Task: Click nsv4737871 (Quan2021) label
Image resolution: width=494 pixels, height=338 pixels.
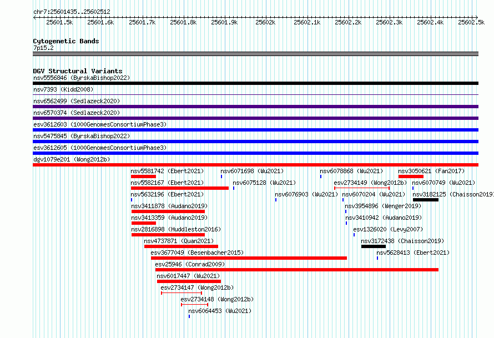Action: tap(179, 241)
